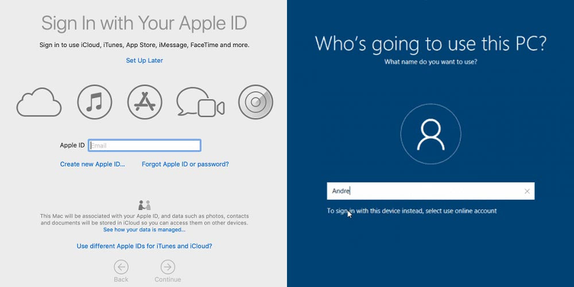This screenshot has width=574, height=287.
Task: Clear the name field with X
Action: tap(527, 191)
